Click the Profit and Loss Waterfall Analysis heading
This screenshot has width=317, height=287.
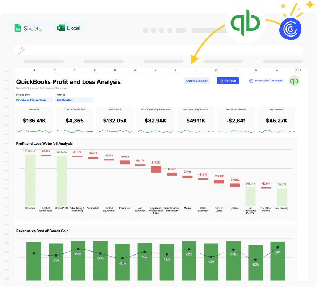44,144
